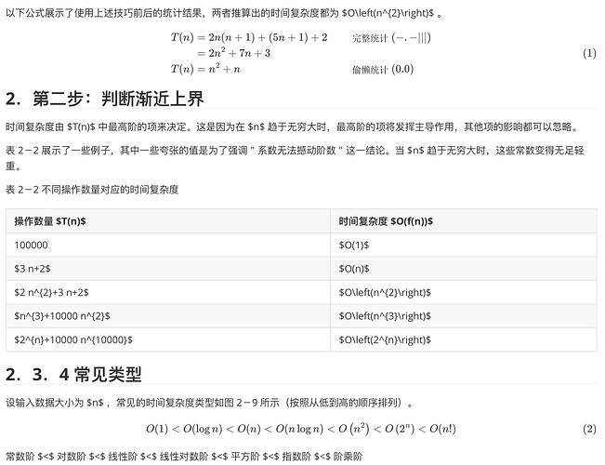The image size is (605, 465).
Task: Click the line starting '常数阶 $<$ 对数阶'
Action: point(184,456)
